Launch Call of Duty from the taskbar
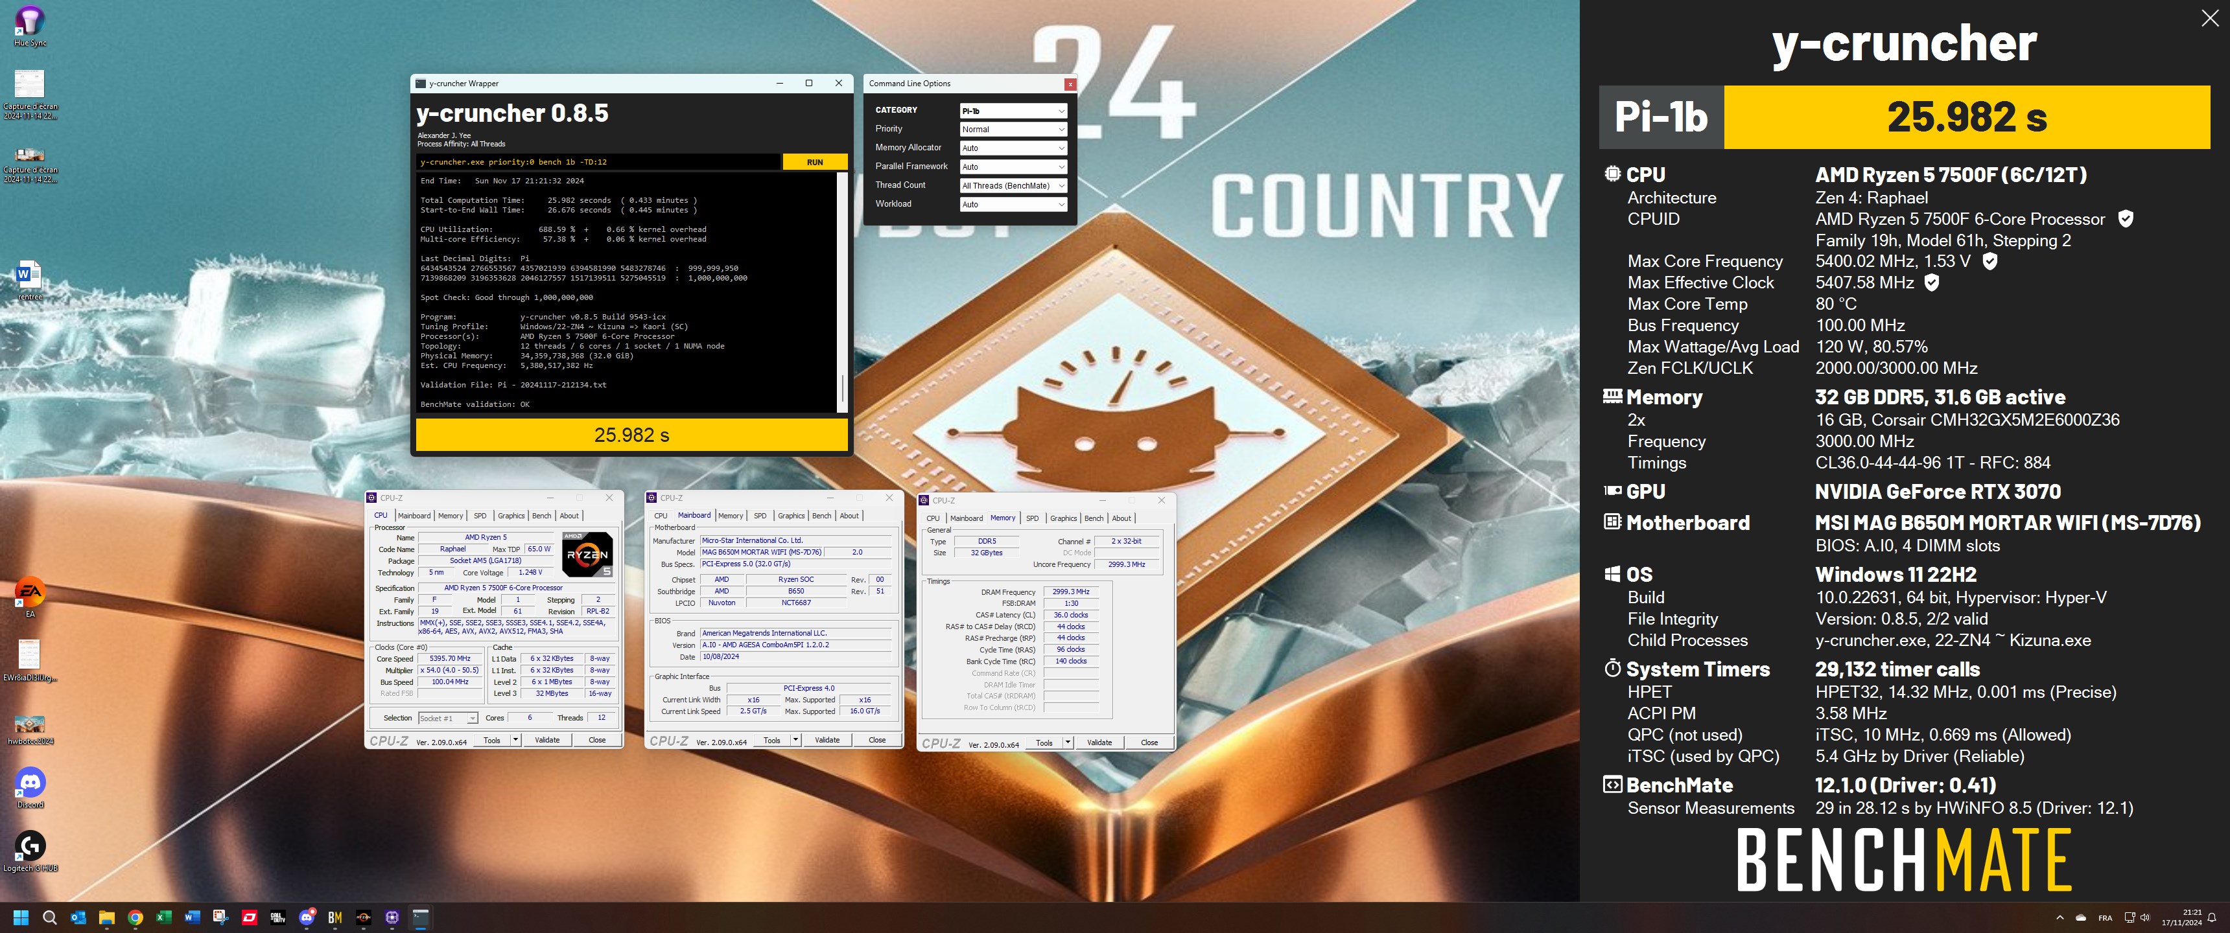The height and width of the screenshot is (933, 2230). 278,917
